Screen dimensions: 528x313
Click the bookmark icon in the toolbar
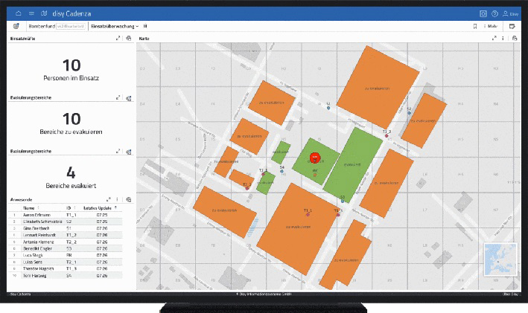tap(475, 26)
